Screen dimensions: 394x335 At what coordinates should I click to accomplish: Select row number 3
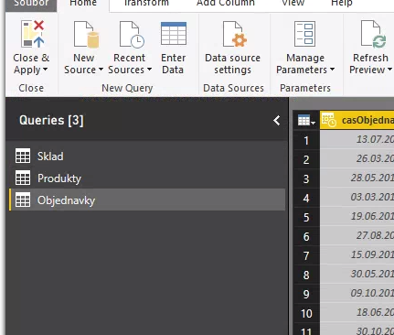pyautogui.click(x=306, y=179)
